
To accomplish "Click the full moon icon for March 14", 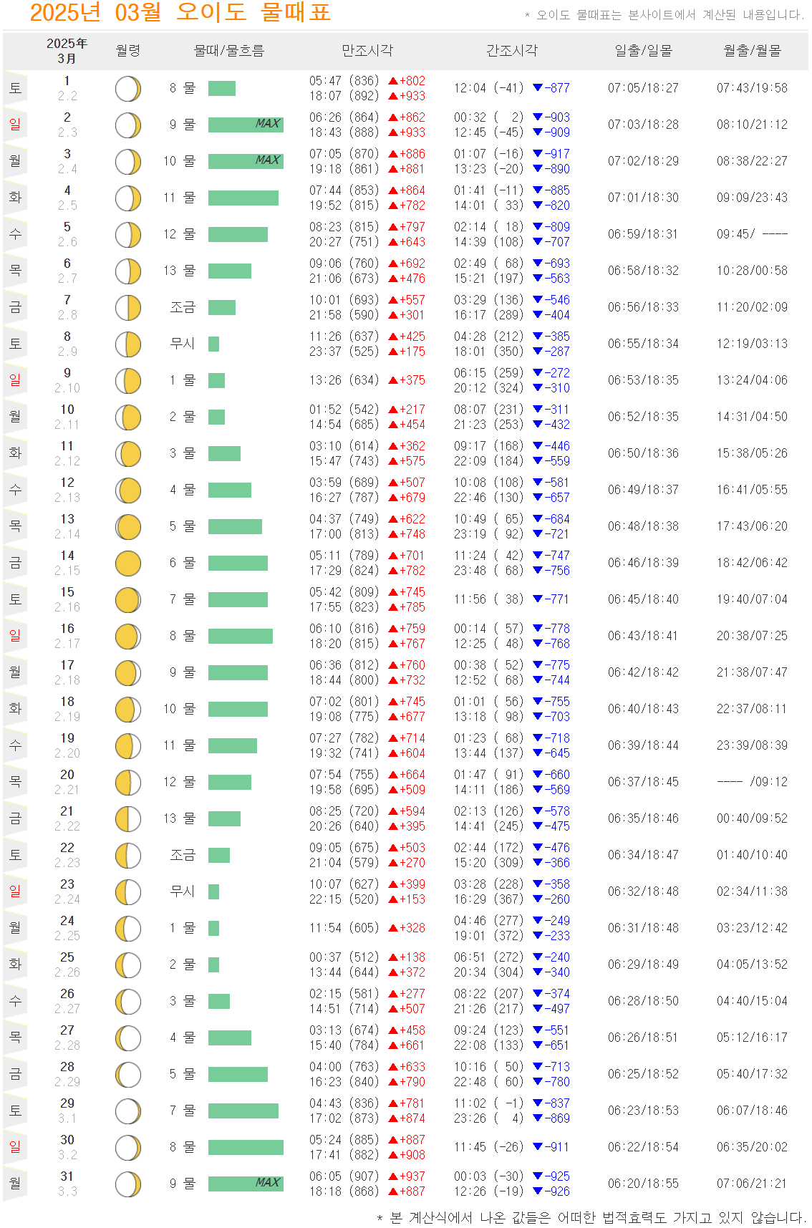I will (128, 564).
